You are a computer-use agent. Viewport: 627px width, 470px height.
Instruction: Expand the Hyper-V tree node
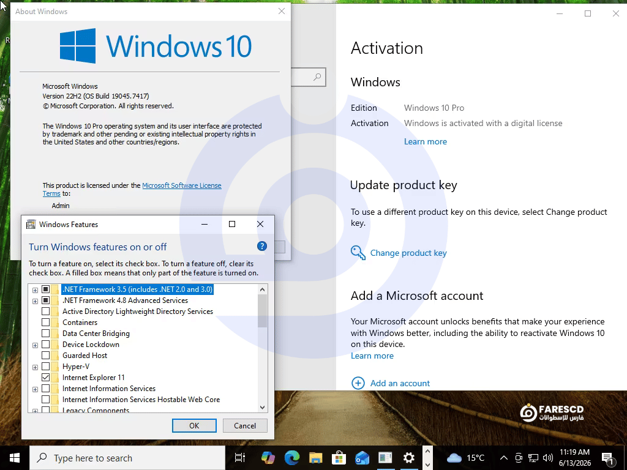[35, 367]
